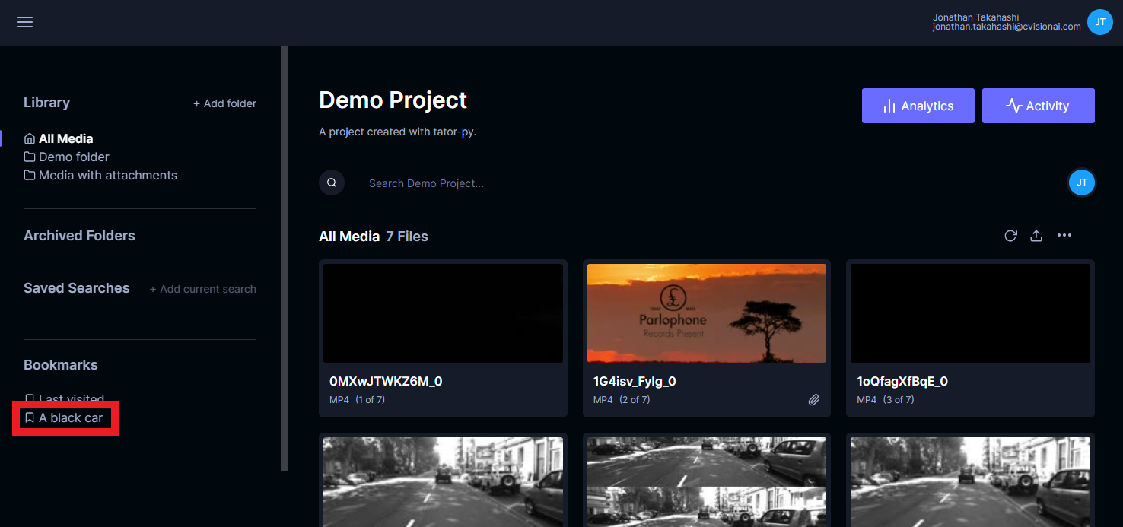The width and height of the screenshot is (1123, 527).
Task: Open the Parlophone video thumbnail
Action: coord(706,313)
